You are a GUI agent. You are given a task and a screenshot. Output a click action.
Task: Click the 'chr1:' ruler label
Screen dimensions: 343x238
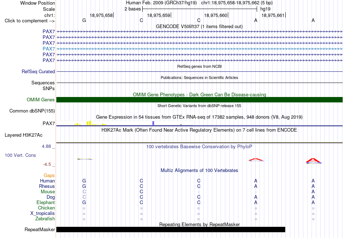[x=49, y=15]
